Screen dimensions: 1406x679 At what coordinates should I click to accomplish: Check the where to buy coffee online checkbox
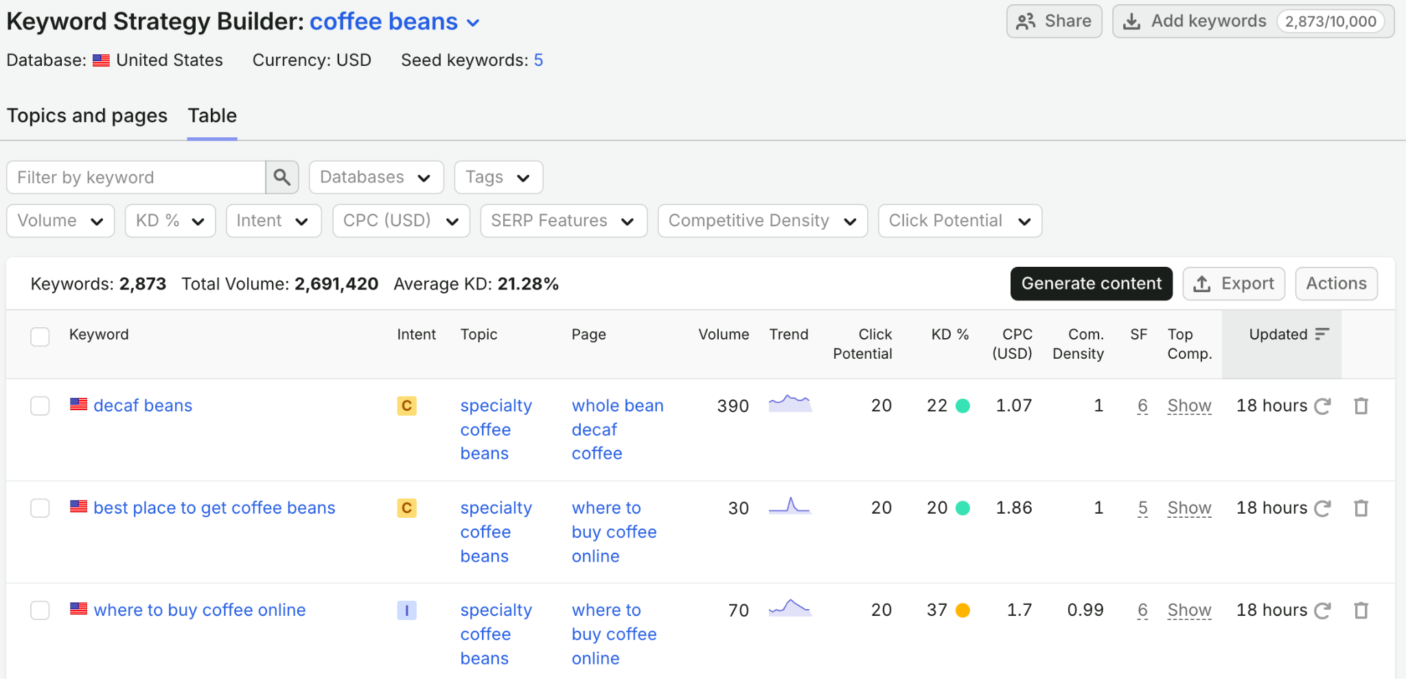pos(40,610)
